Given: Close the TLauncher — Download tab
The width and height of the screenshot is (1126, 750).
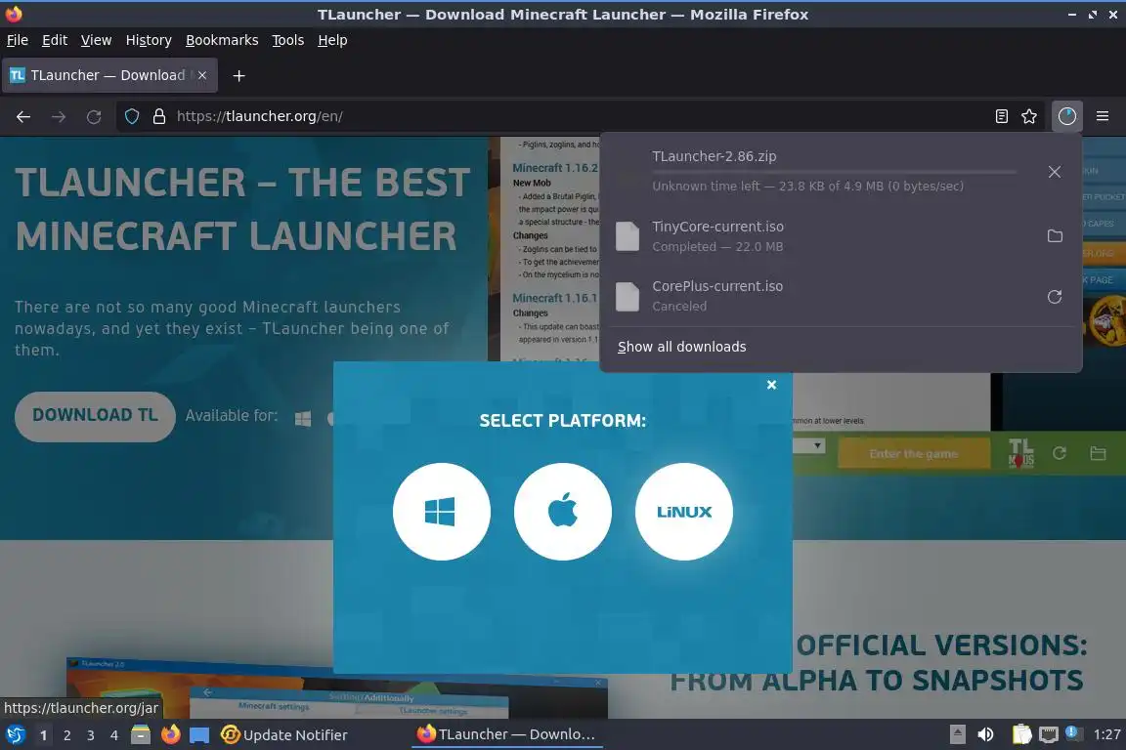Looking at the screenshot, I should click(202, 75).
